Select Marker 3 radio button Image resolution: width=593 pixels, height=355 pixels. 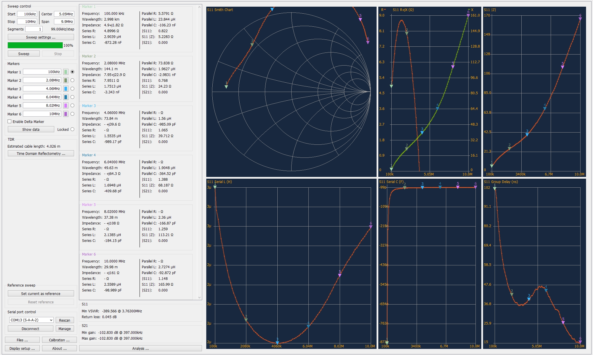(73, 88)
